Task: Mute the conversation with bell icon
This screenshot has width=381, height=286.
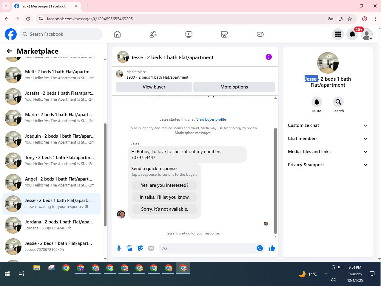Action: pos(317,102)
